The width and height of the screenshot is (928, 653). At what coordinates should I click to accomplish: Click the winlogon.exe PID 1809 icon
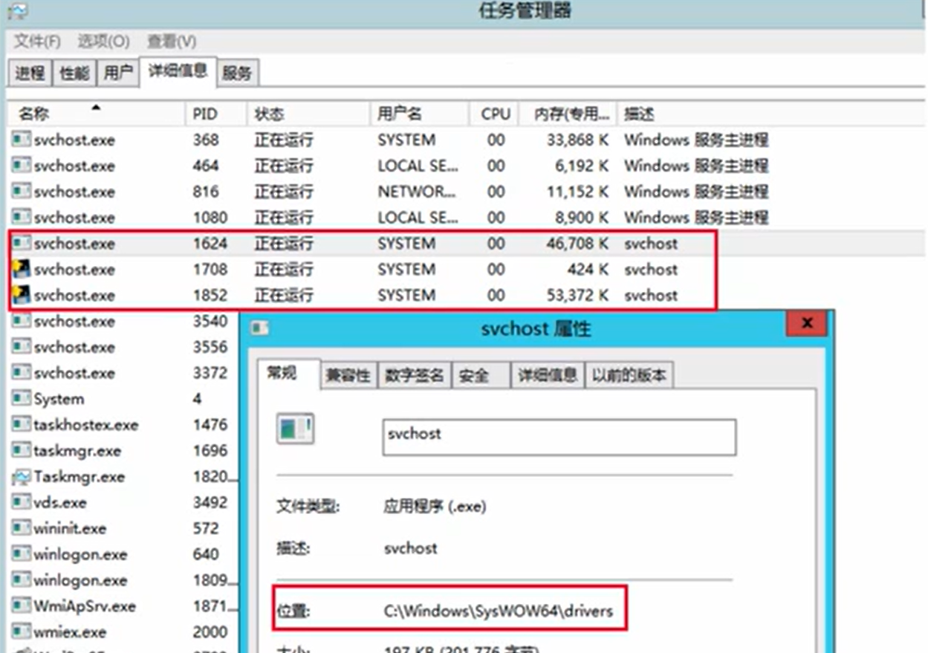tap(22, 580)
